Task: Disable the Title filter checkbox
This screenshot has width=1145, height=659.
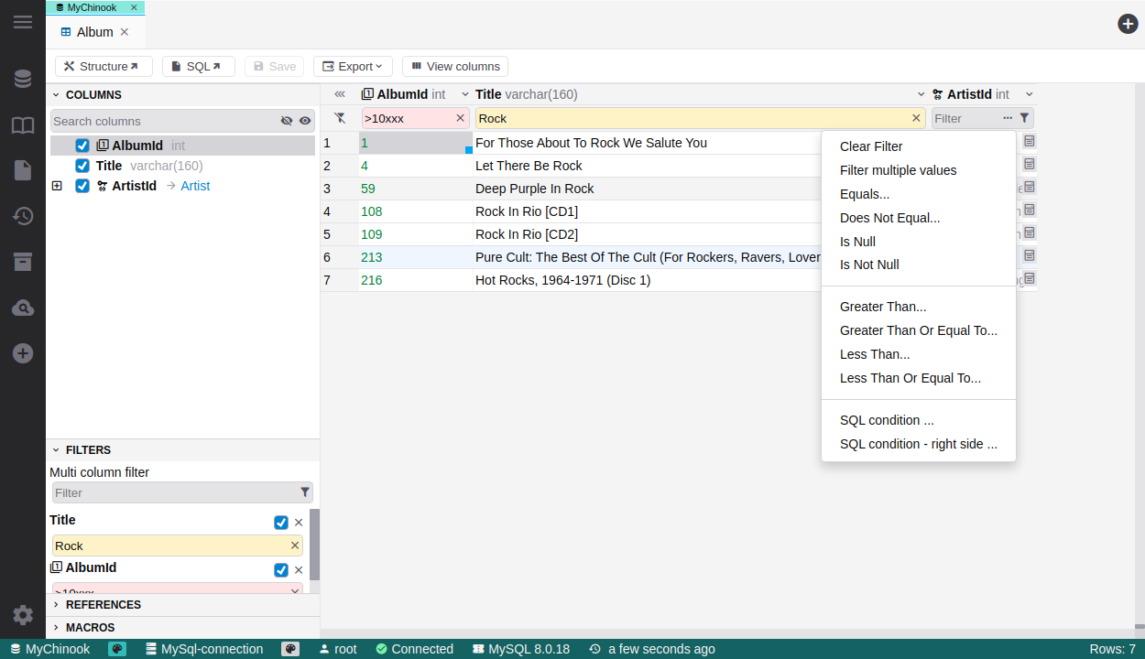Action: tap(281, 523)
